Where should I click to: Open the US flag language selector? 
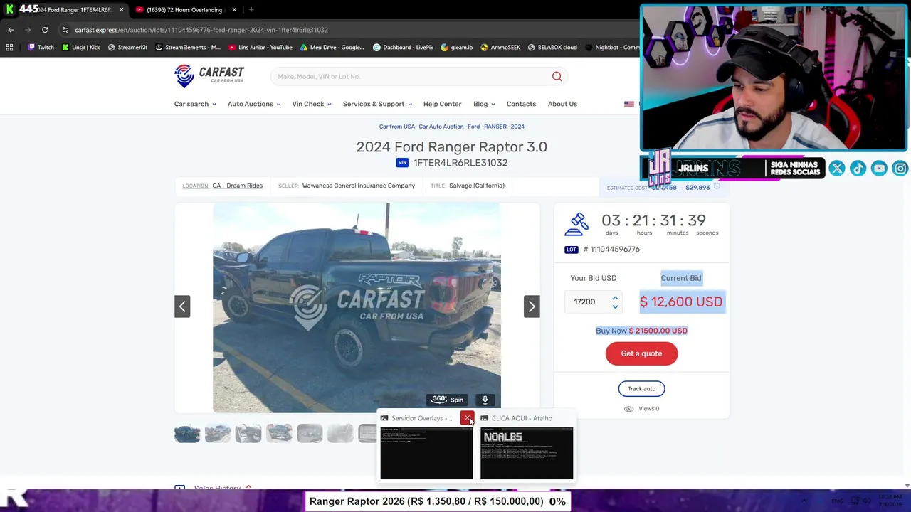point(629,104)
